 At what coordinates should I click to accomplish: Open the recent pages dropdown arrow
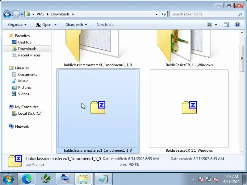(22, 14)
